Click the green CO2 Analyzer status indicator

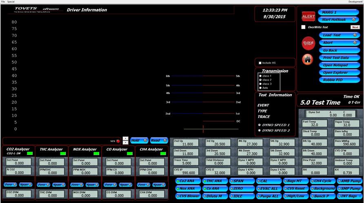coord(30,153)
